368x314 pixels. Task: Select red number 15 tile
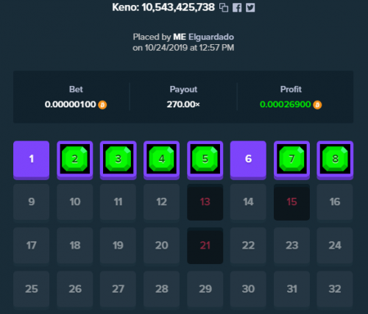(x=291, y=202)
